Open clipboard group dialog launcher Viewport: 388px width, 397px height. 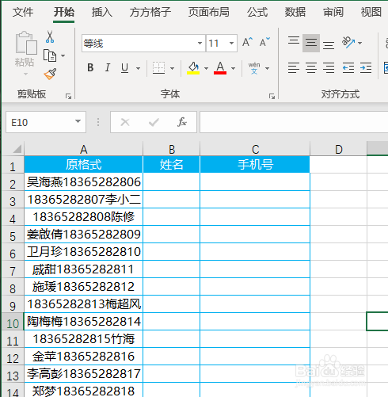[x=69, y=97]
